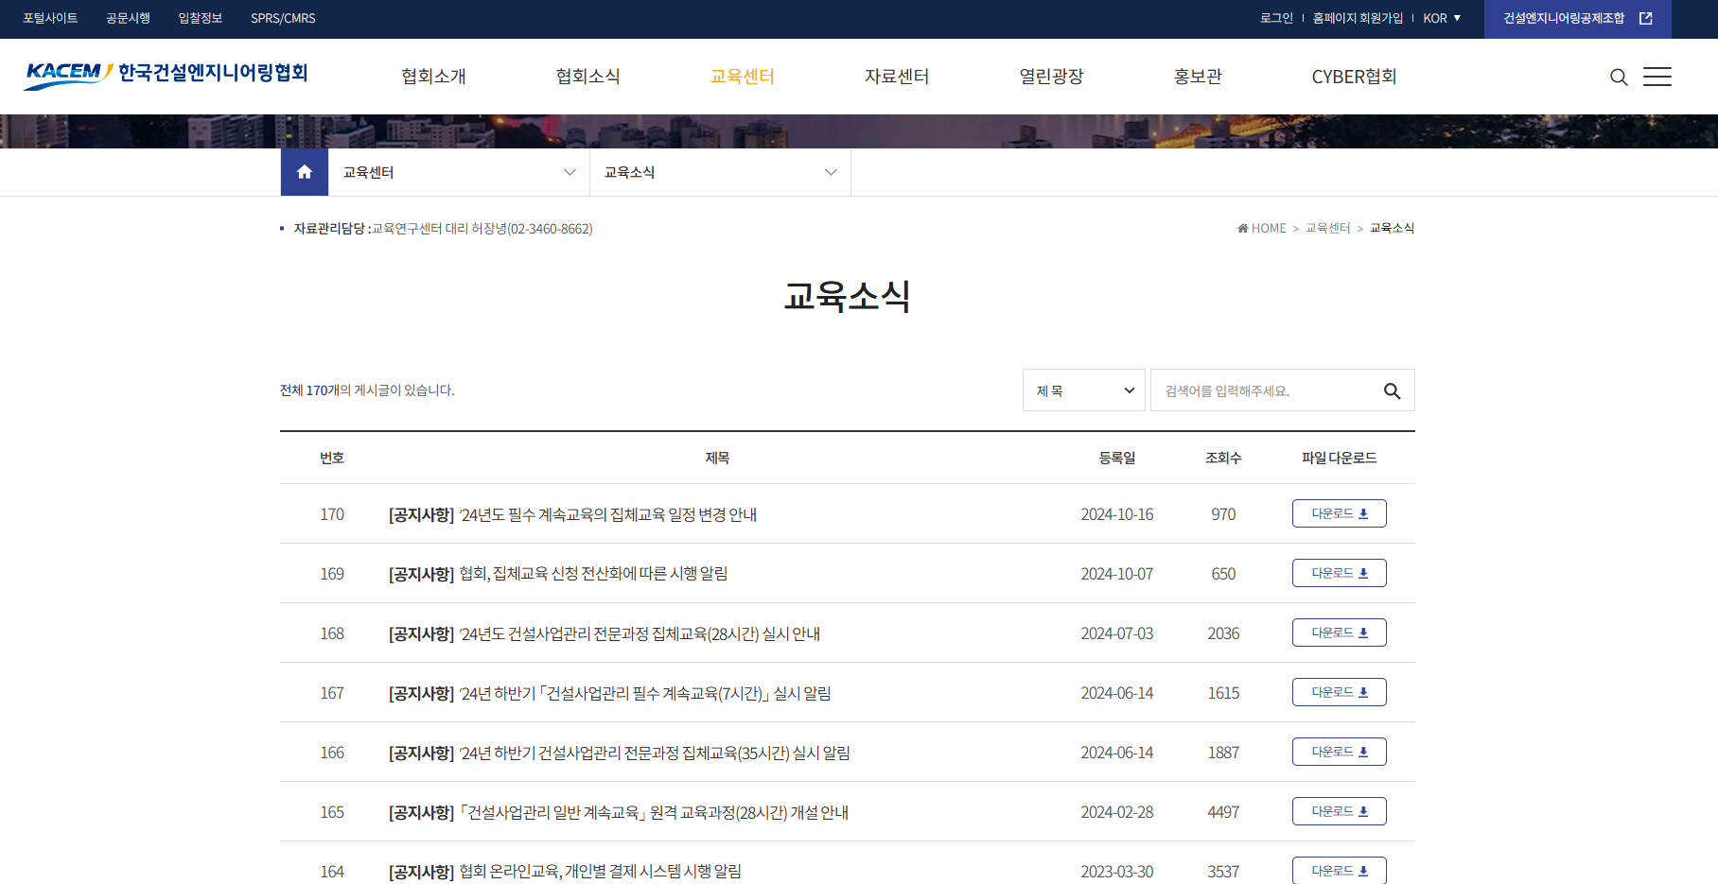1718x884 pixels.
Task: Open post '24년도 필수 계속교육의 집체교육 일정 변경 안내
Action: click(x=572, y=514)
